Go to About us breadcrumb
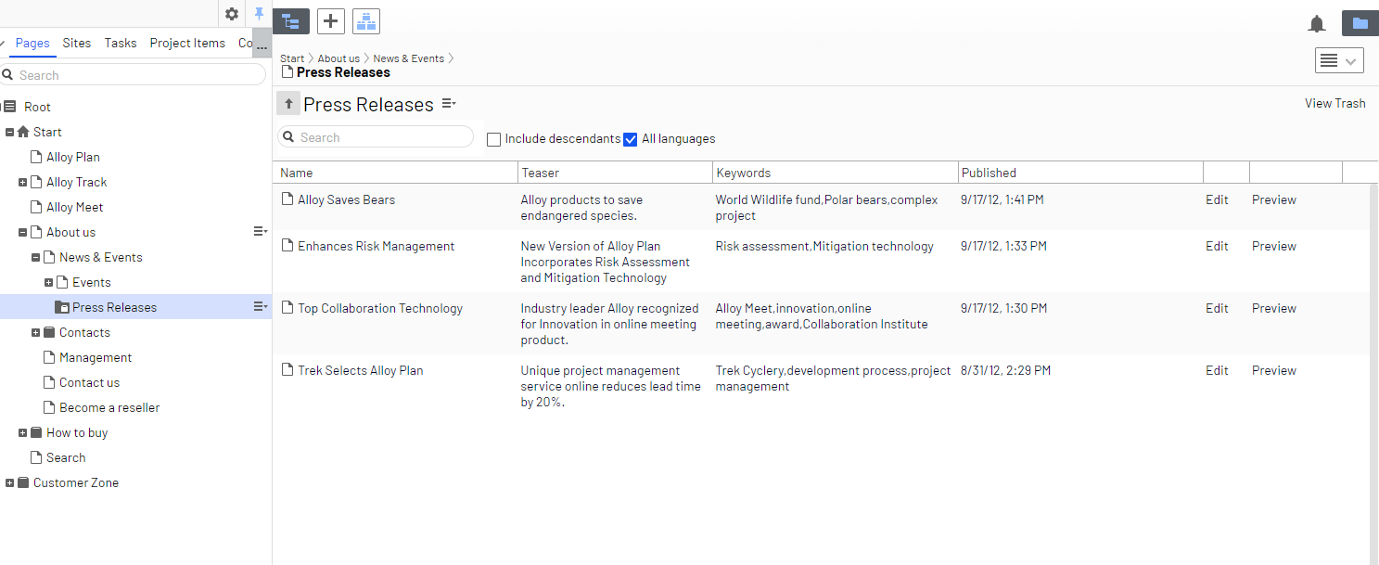 338,58
